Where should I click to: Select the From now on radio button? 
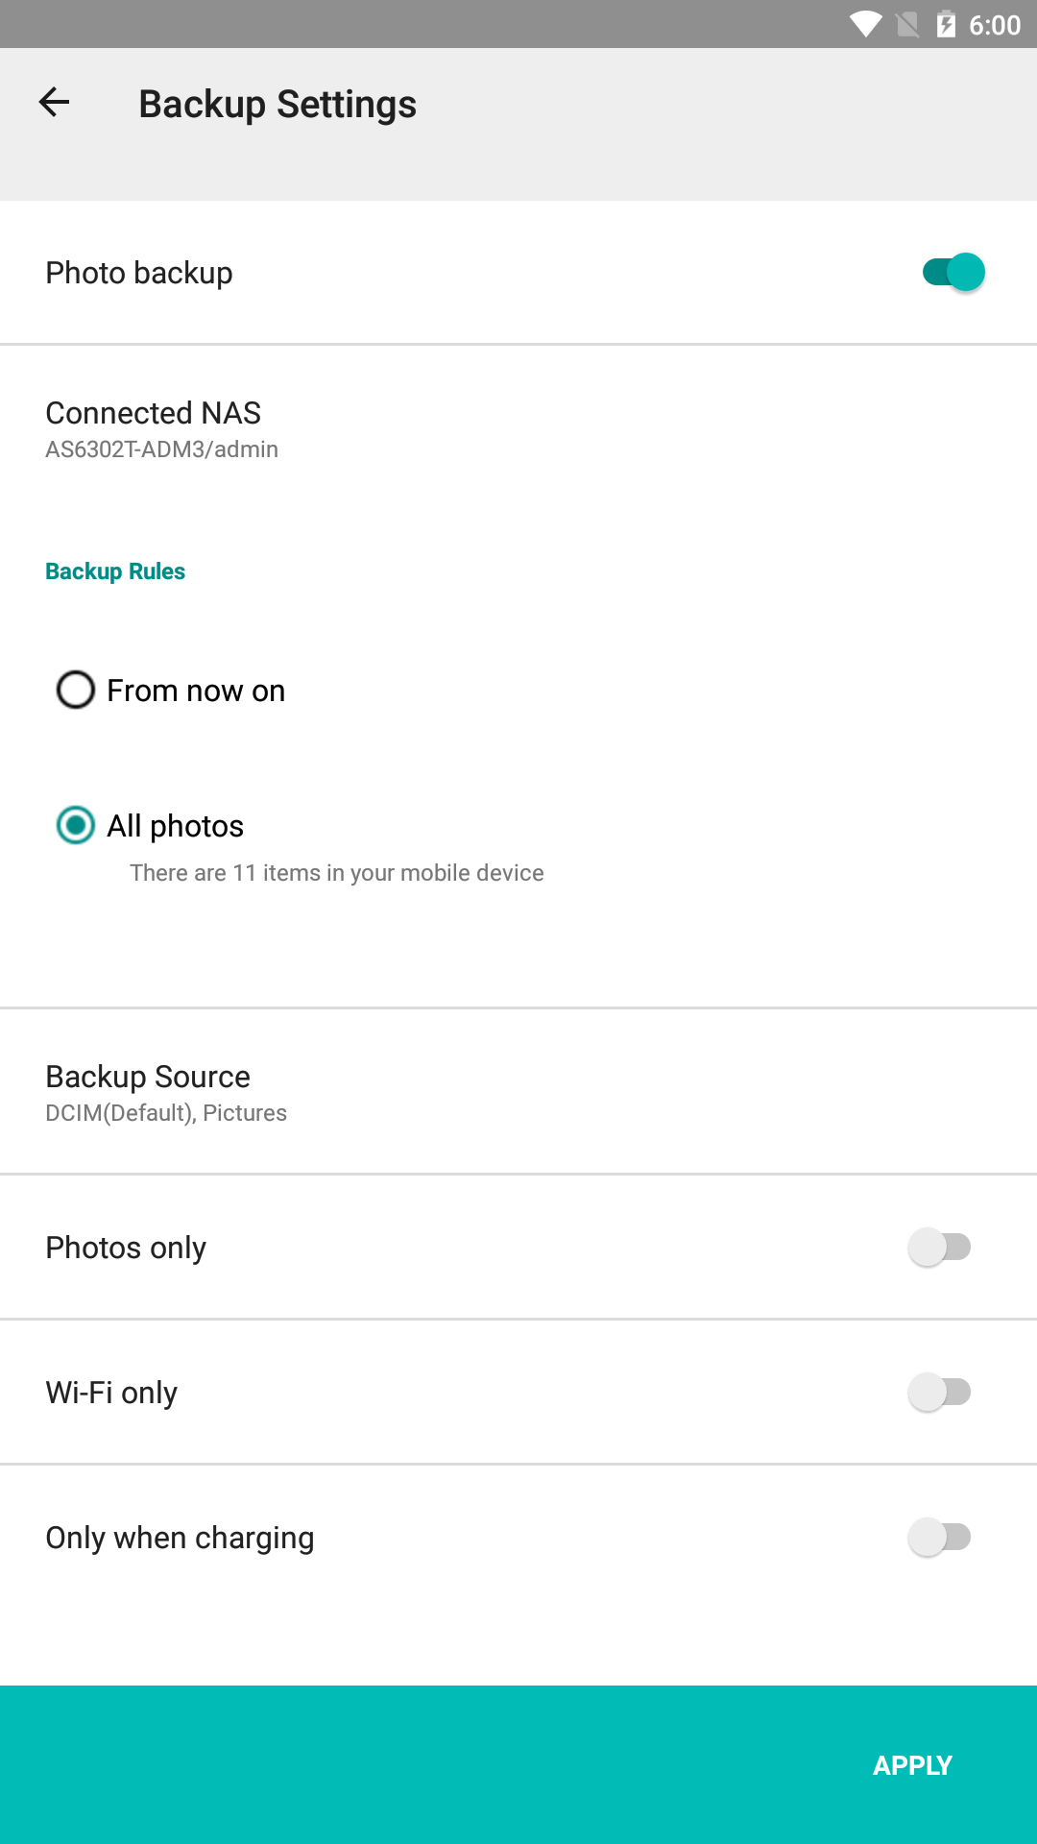76,690
